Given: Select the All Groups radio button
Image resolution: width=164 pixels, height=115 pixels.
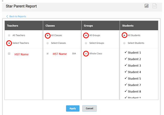Looking at the screenshot, I should point(86,35).
